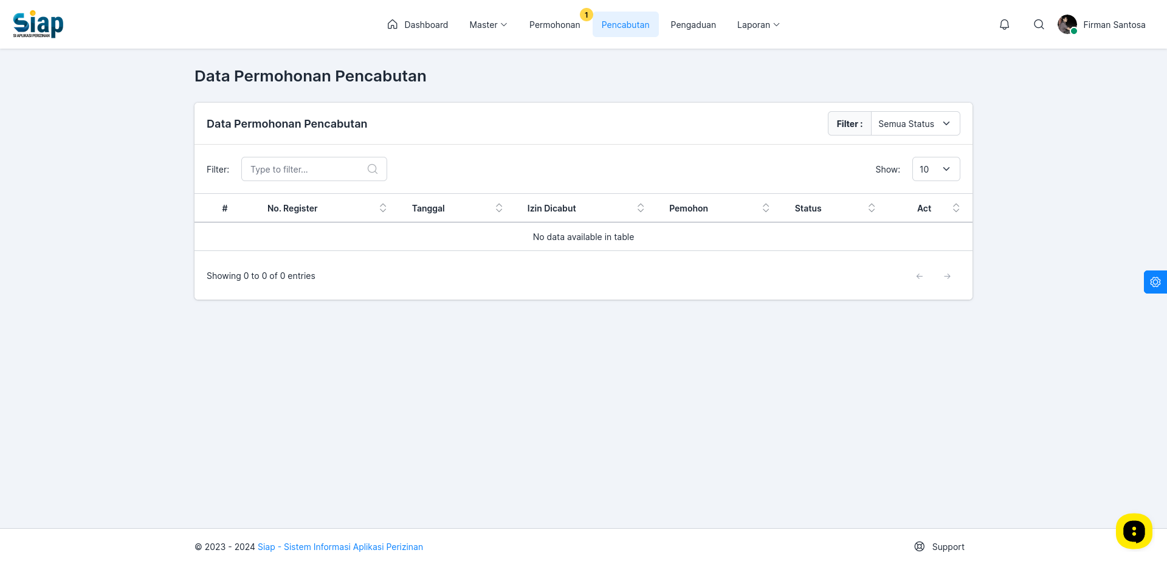Viewport: 1167px width, 564px height.
Task: Sort by the Pemohon column arrows
Action: 766,208
